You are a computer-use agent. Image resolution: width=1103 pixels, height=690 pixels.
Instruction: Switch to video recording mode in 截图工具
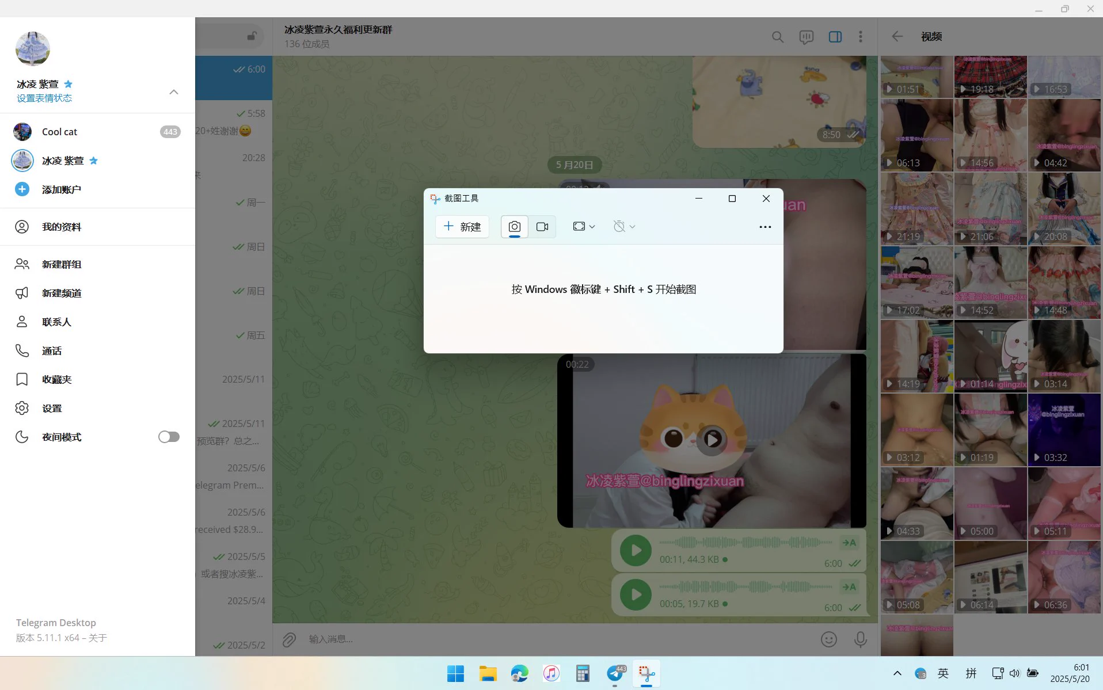(542, 227)
